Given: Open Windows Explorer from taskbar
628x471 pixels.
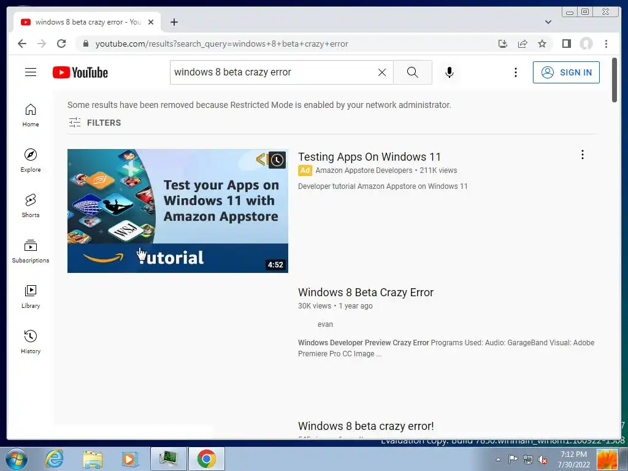Looking at the screenshot, I should click(93, 459).
